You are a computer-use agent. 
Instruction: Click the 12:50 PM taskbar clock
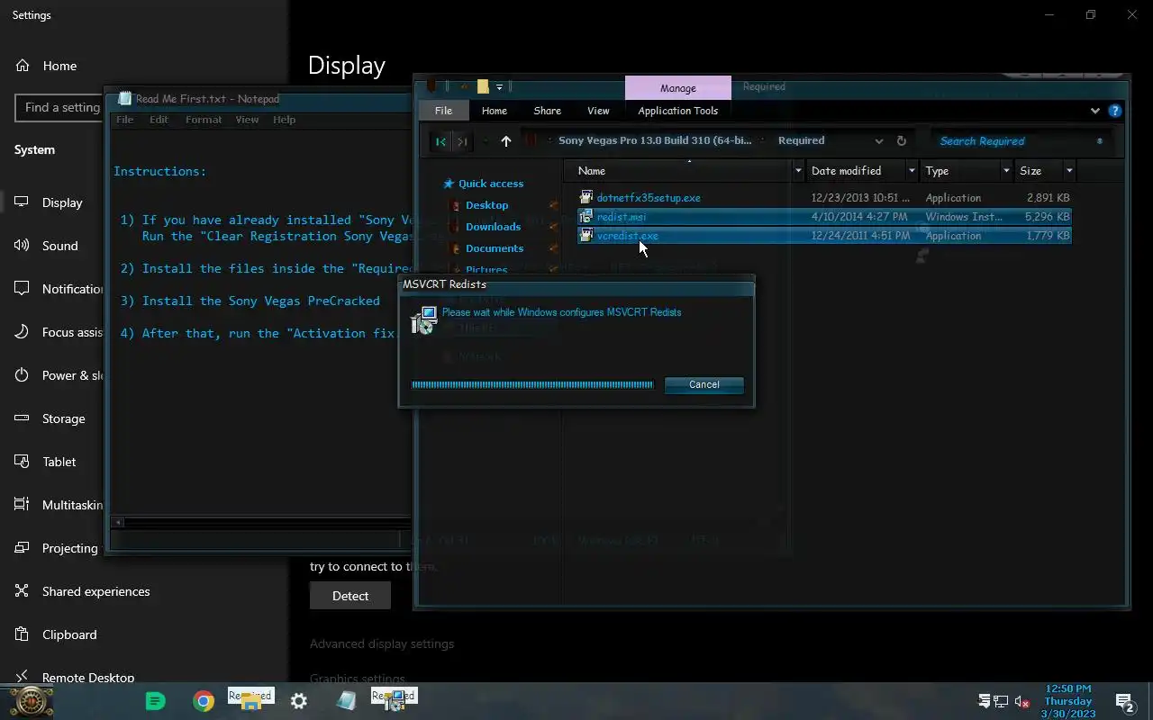point(1067,701)
